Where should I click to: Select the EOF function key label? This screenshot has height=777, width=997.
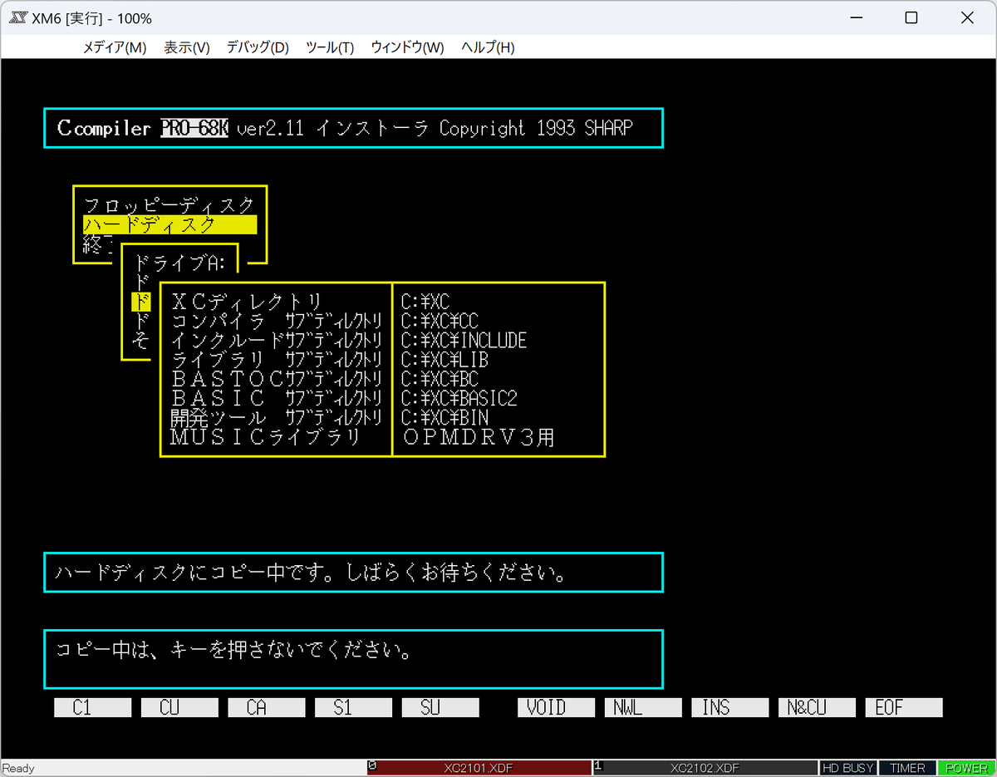(x=904, y=707)
